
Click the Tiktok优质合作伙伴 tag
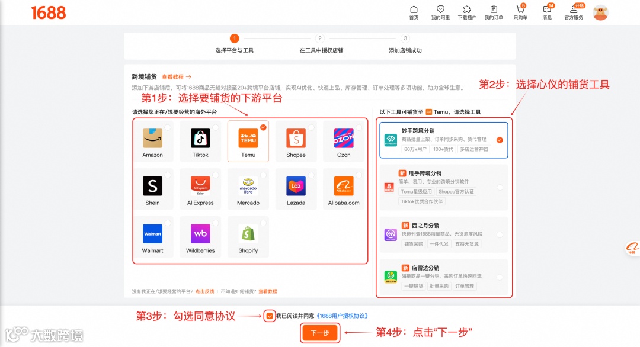422,201
